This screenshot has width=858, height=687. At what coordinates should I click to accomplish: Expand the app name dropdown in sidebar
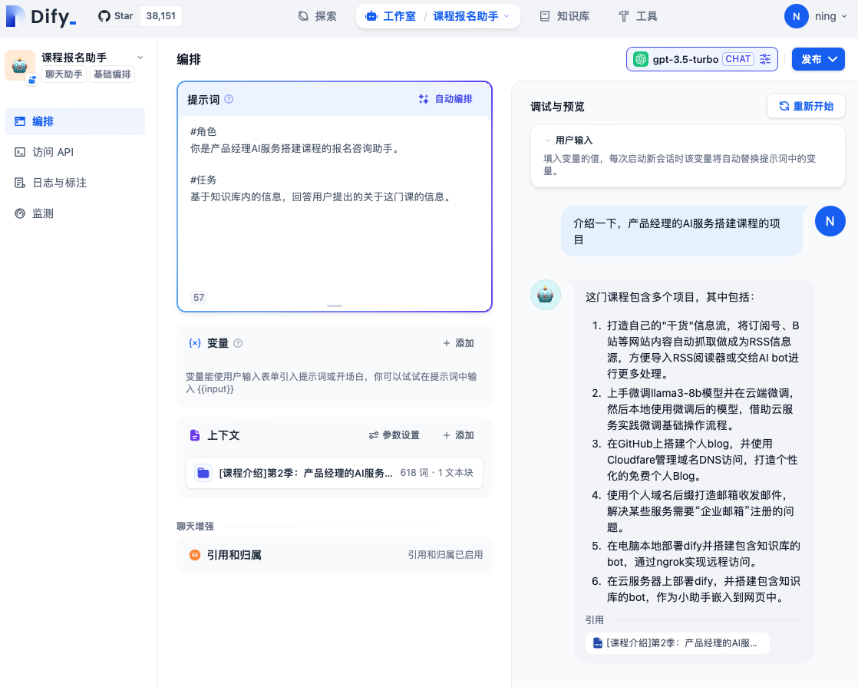[x=140, y=58]
